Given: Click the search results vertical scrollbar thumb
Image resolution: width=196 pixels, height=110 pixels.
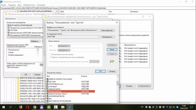Looking at the screenshot, I should (118, 83).
